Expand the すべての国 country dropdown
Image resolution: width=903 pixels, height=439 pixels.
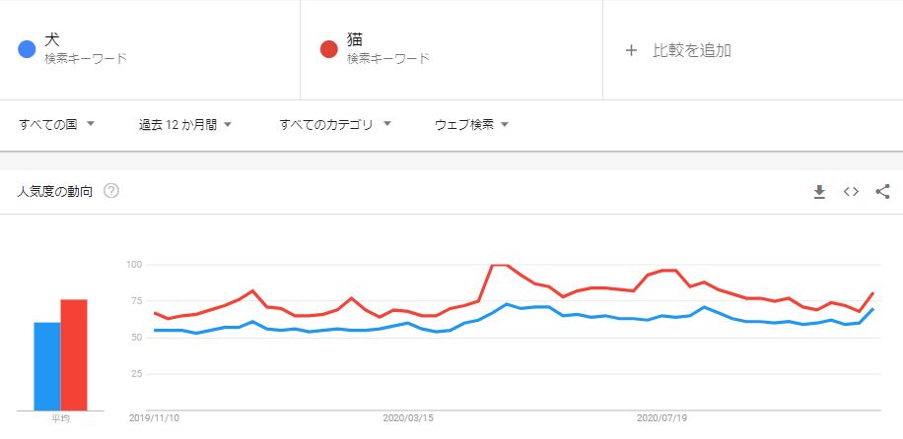coord(56,125)
